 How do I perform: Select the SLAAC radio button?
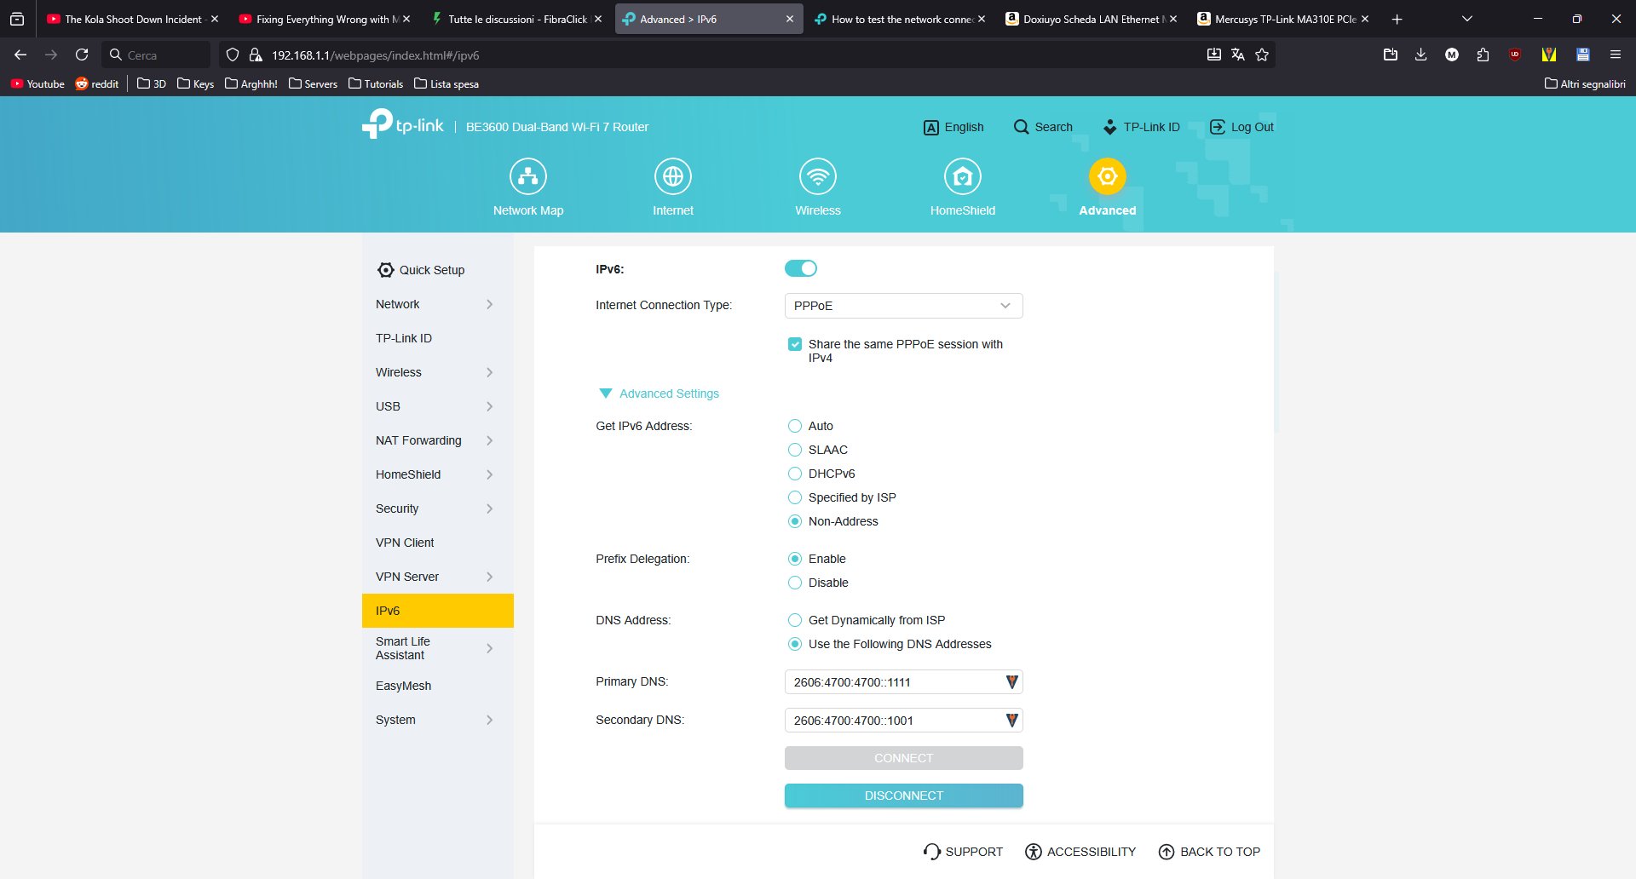(x=795, y=450)
